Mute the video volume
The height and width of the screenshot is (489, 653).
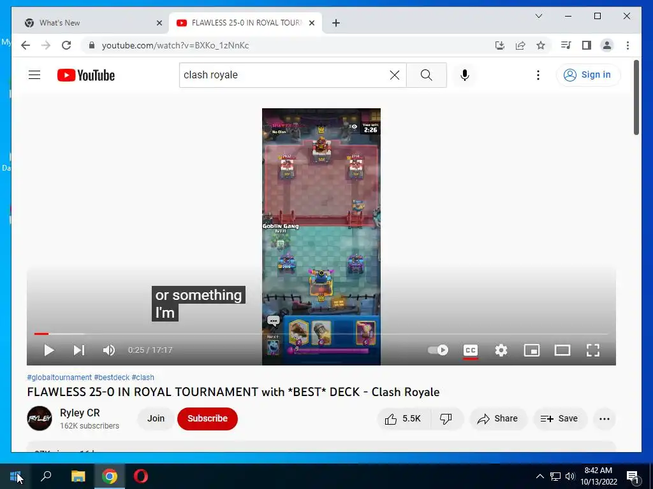tap(108, 350)
